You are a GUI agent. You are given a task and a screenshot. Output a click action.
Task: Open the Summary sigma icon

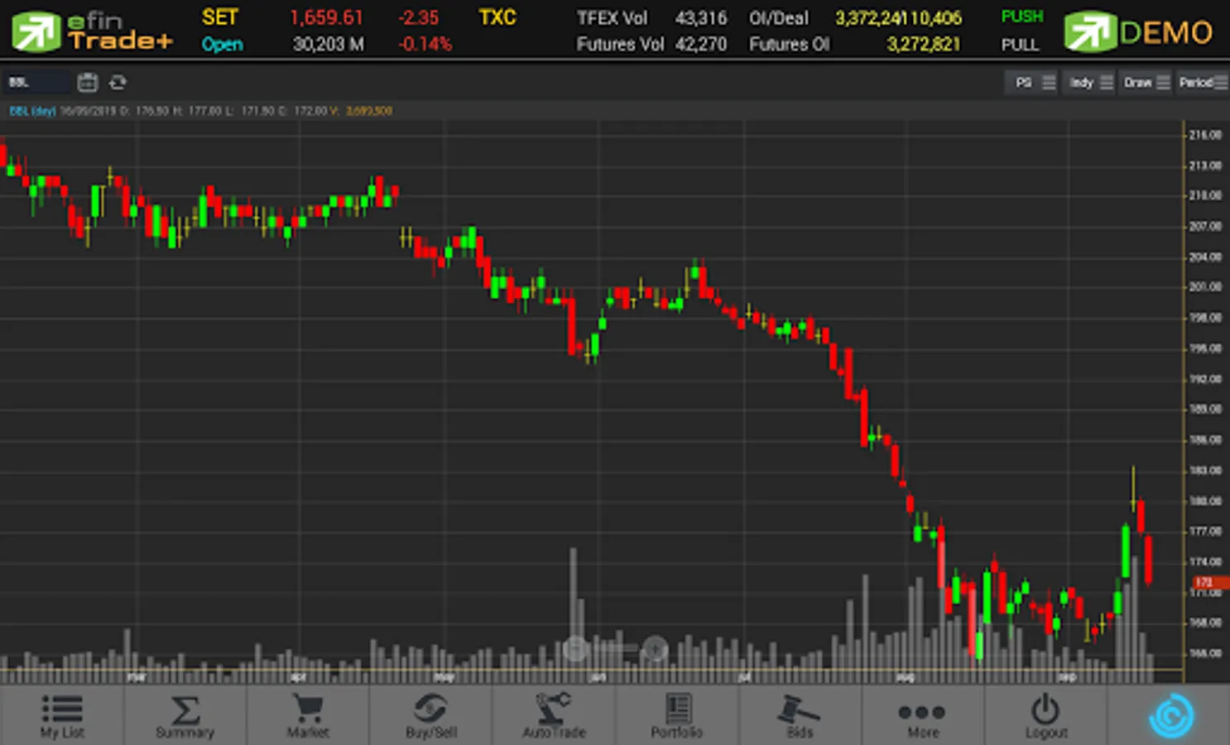[185, 714]
